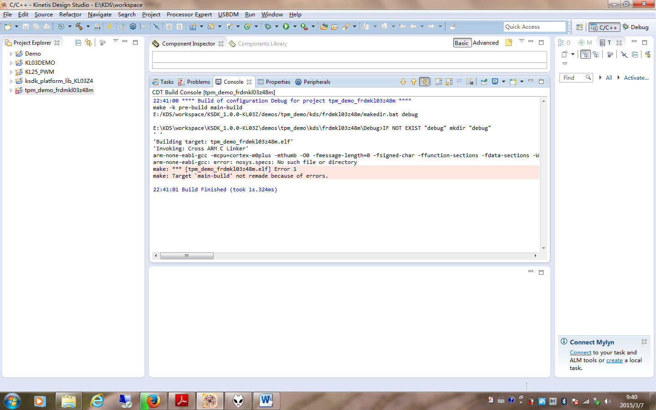Click the binary 010 toolbar icon
656x410 pixels.
coord(97,27)
